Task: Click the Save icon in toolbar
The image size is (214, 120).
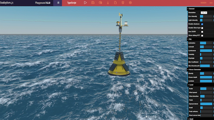Action: tap(93, 3)
